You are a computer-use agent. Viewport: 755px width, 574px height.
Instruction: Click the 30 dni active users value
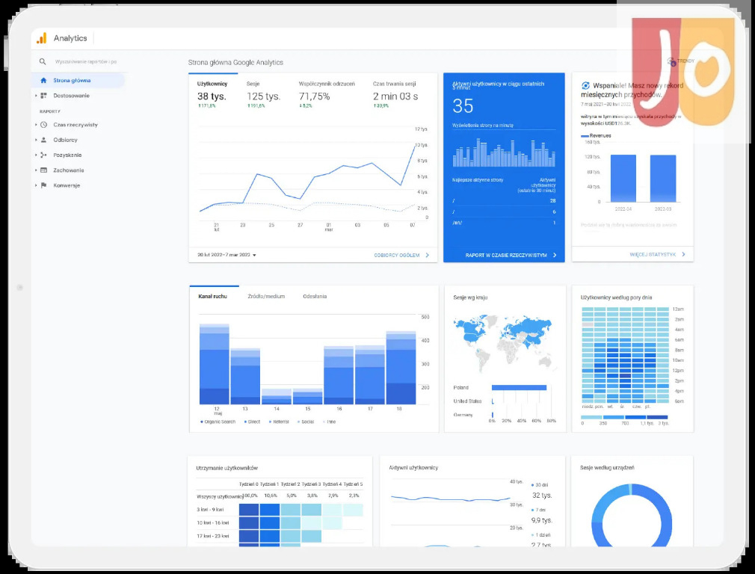click(x=542, y=495)
